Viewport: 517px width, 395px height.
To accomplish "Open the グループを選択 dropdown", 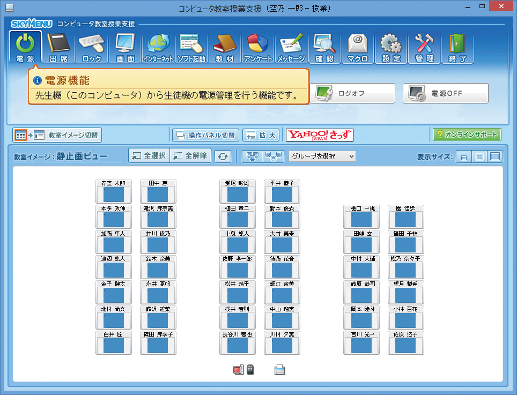I will pyautogui.click(x=322, y=156).
